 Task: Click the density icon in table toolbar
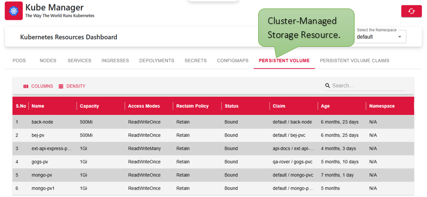(61, 86)
